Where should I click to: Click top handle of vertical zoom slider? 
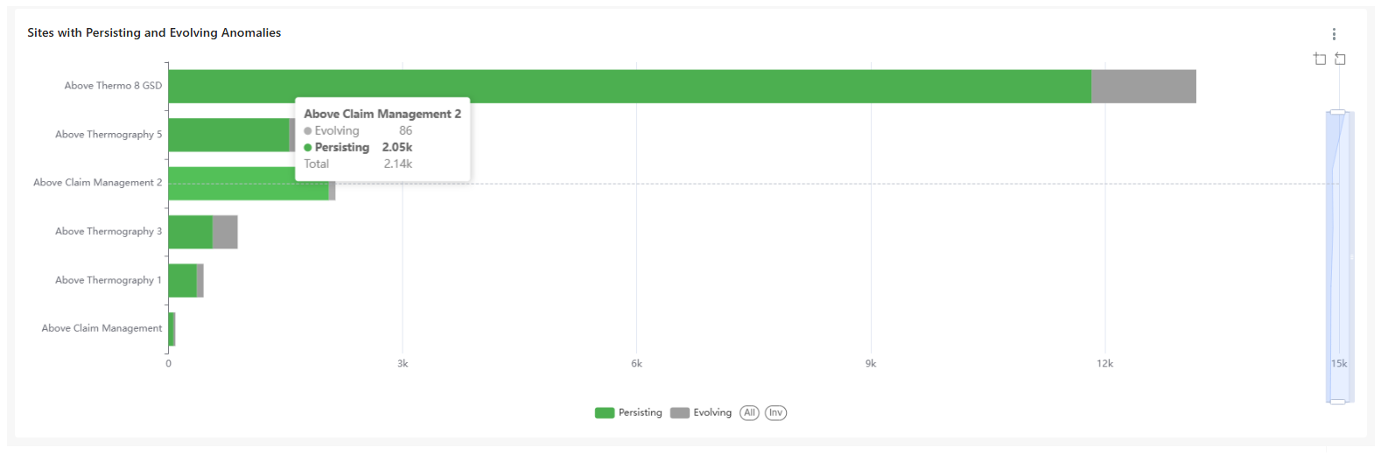pos(1337,112)
